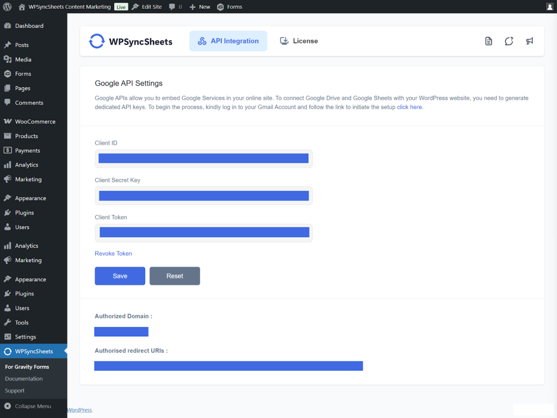Screen dimensions: 557x418
Task: Open WPSyncSheets Content Marketing site link
Action: coord(69,7)
